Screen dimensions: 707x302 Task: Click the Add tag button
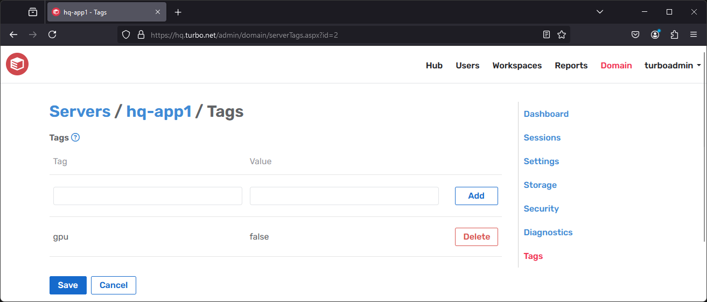click(x=476, y=196)
